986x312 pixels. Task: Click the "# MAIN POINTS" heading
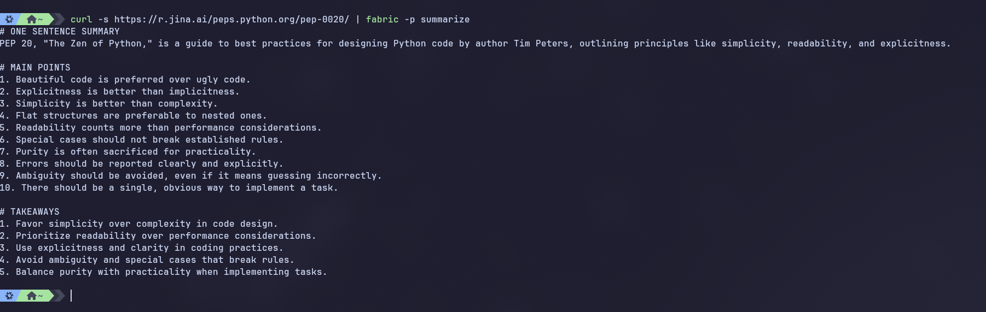pyautogui.click(x=35, y=68)
